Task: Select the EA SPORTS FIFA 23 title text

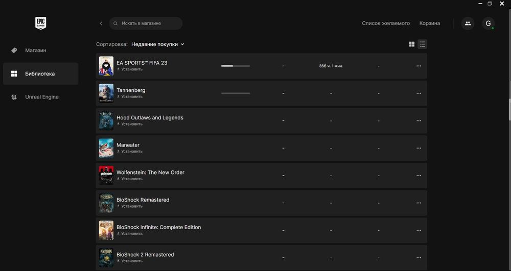Action: click(142, 63)
